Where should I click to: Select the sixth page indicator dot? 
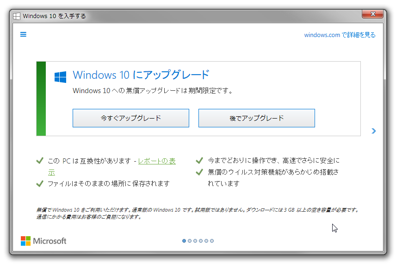click(212, 241)
